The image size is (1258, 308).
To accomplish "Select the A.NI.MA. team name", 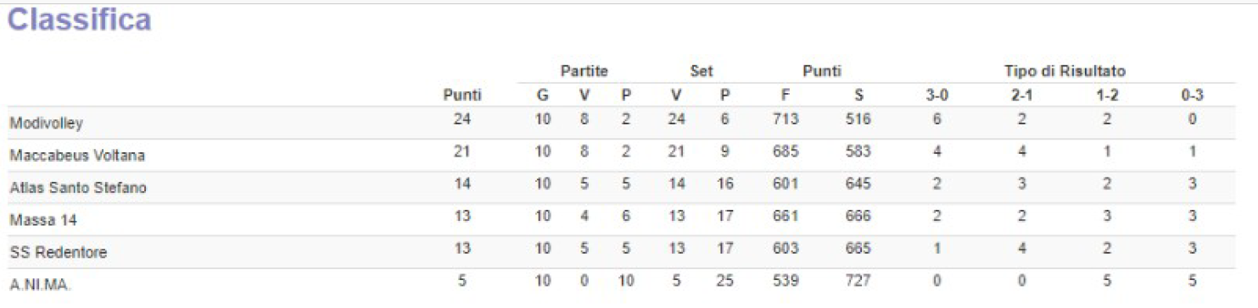I will point(41,284).
